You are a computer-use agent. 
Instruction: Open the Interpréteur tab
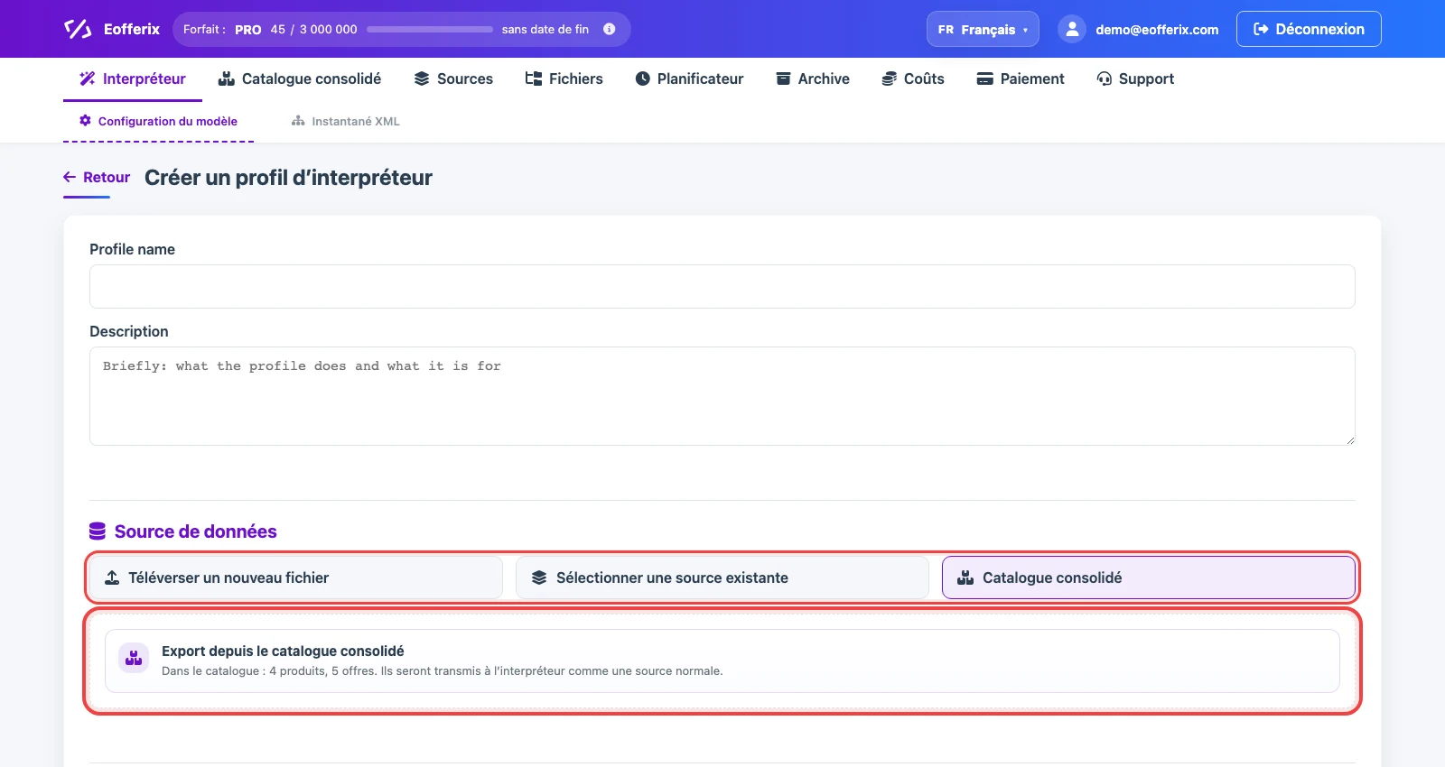coord(133,79)
